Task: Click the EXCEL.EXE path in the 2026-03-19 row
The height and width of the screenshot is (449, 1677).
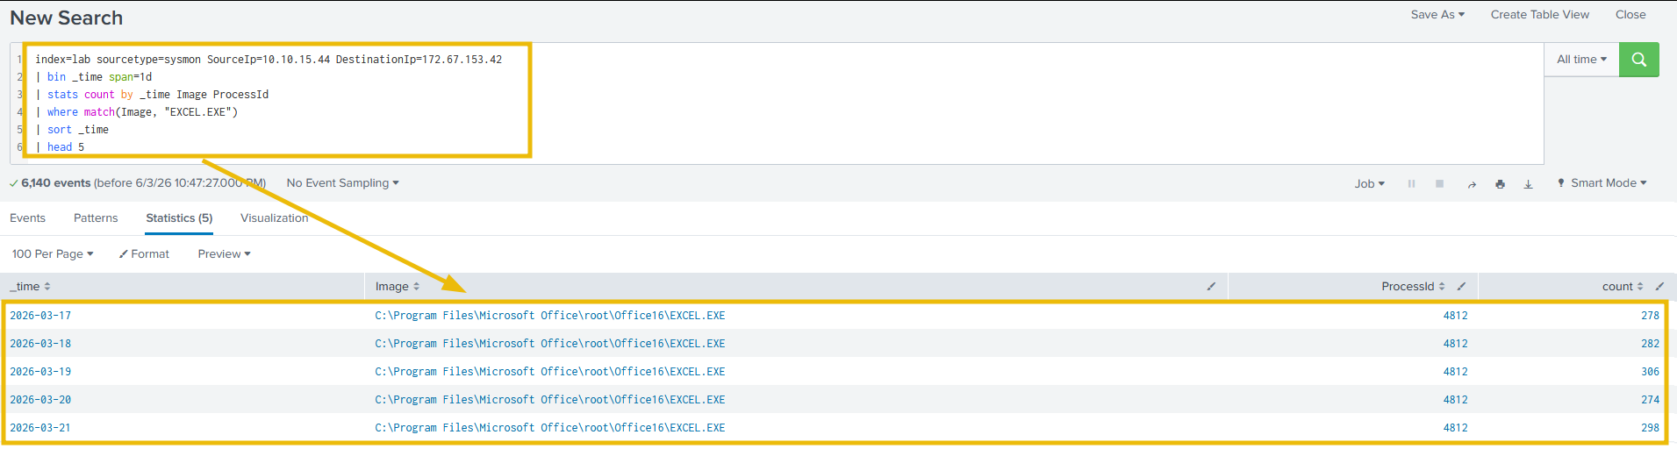Action: (550, 372)
